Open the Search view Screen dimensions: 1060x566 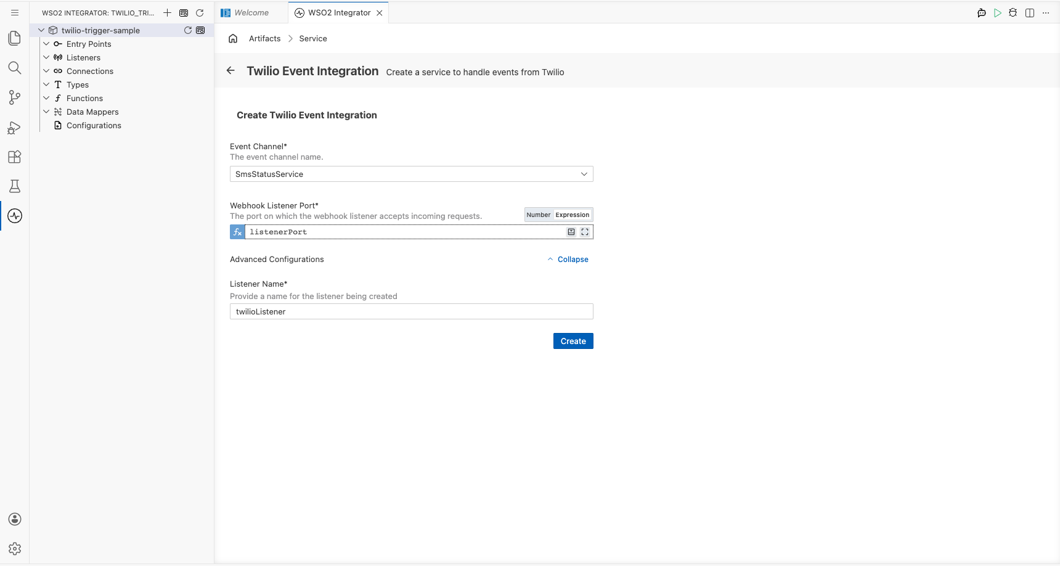click(x=15, y=68)
